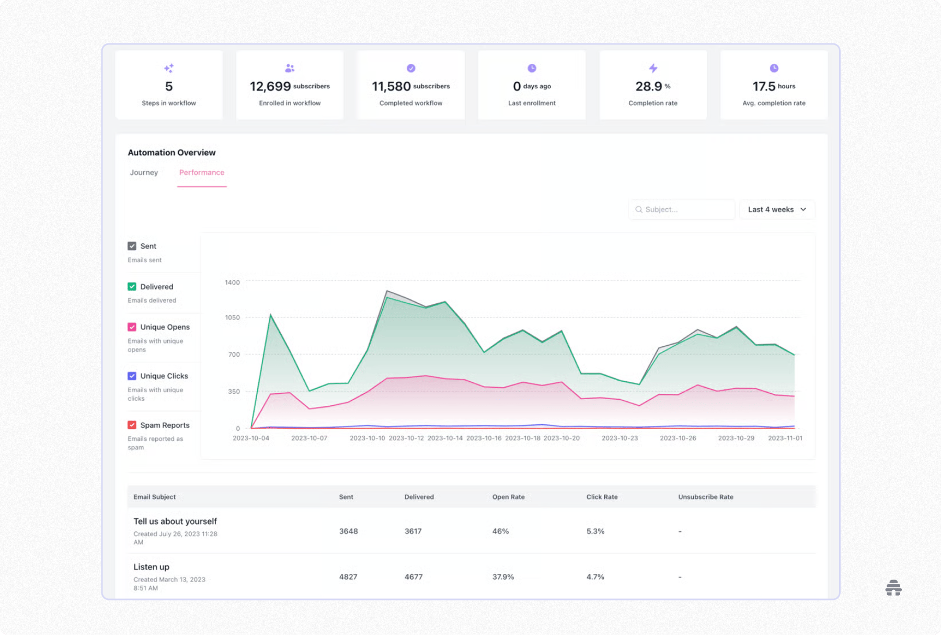Open the Last 4 weeks dropdown
Viewport: 941px width, 635px height.
777,209
